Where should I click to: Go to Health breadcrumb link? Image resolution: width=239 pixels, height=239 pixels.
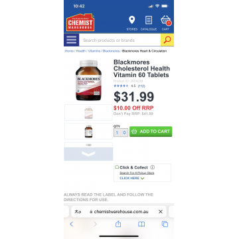[x=81, y=51]
